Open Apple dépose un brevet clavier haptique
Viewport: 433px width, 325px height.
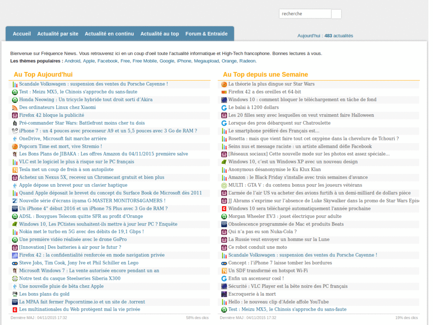click(73, 185)
